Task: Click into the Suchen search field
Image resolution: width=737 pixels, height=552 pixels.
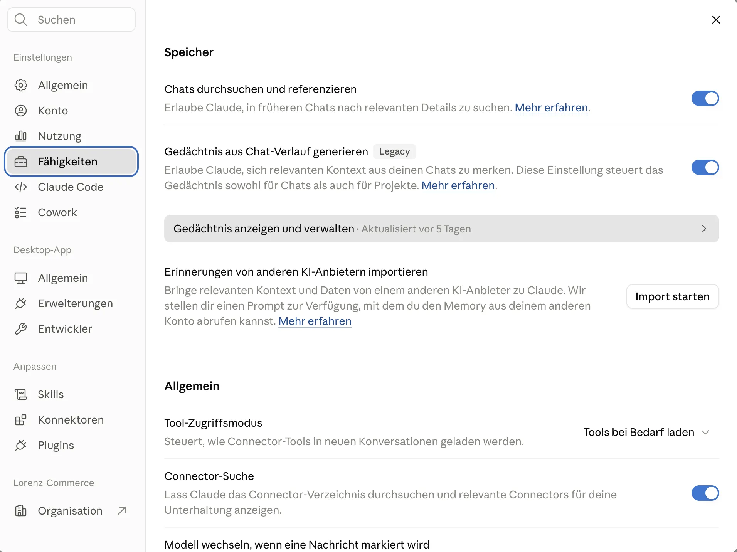Action: point(71,20)
